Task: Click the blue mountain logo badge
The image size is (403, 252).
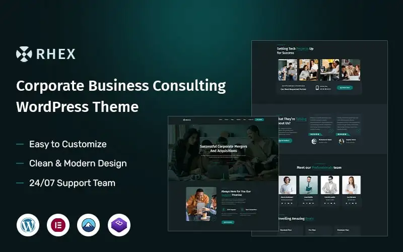Action: [89, 225]
